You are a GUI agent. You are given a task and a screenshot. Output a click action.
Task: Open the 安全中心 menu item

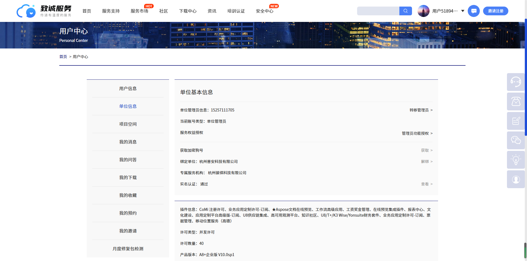[265, 11]
